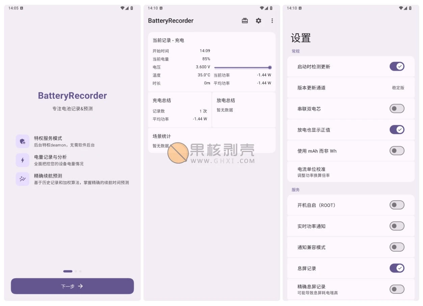The height and width of the screenshot is (306, 423).
Task: Open the gift box icon in BatteryRecorder header
Action: tap(245, 21)
